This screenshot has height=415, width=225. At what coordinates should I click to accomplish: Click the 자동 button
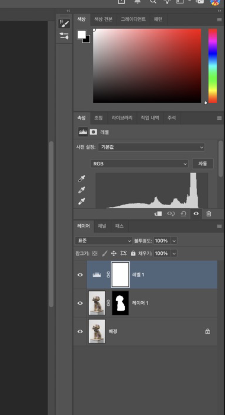[x=202, y=164]
